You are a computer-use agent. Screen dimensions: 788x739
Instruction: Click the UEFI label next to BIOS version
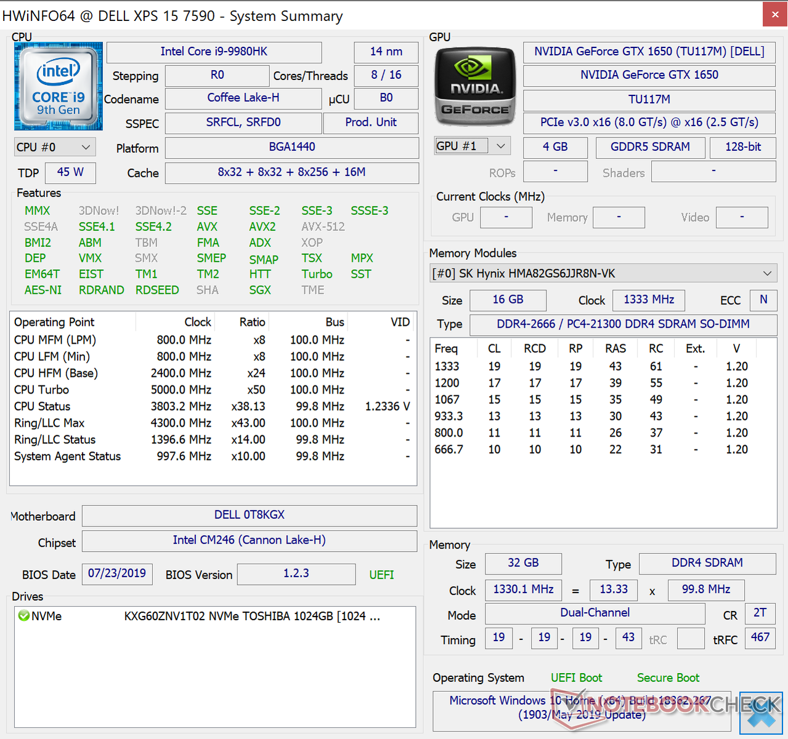(381, 575)
